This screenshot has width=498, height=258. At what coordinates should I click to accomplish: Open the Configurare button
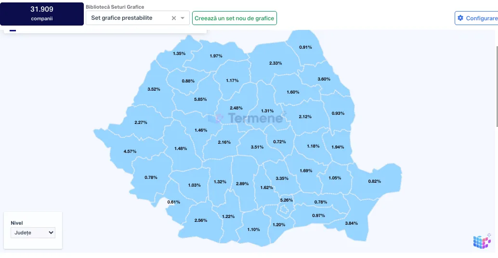[478, 18]
